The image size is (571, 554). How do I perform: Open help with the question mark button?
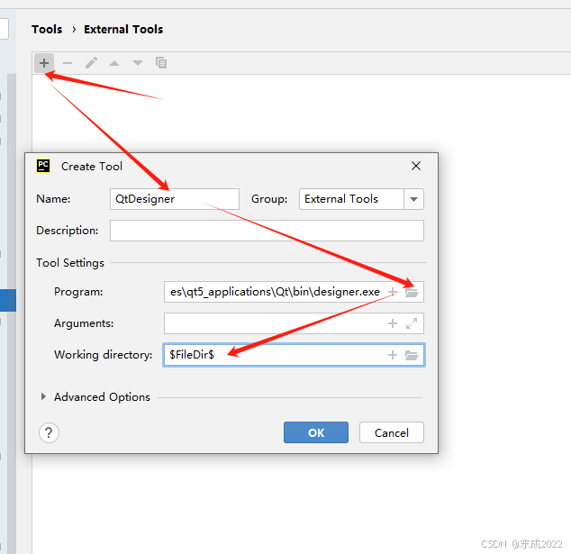[x=49, y=432]
